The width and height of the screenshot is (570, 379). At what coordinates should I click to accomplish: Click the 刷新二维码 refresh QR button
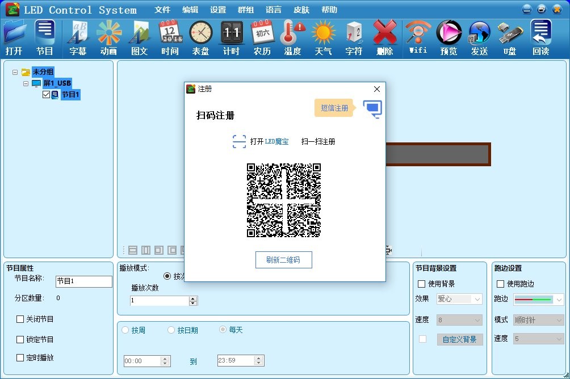tap(284, 260)
